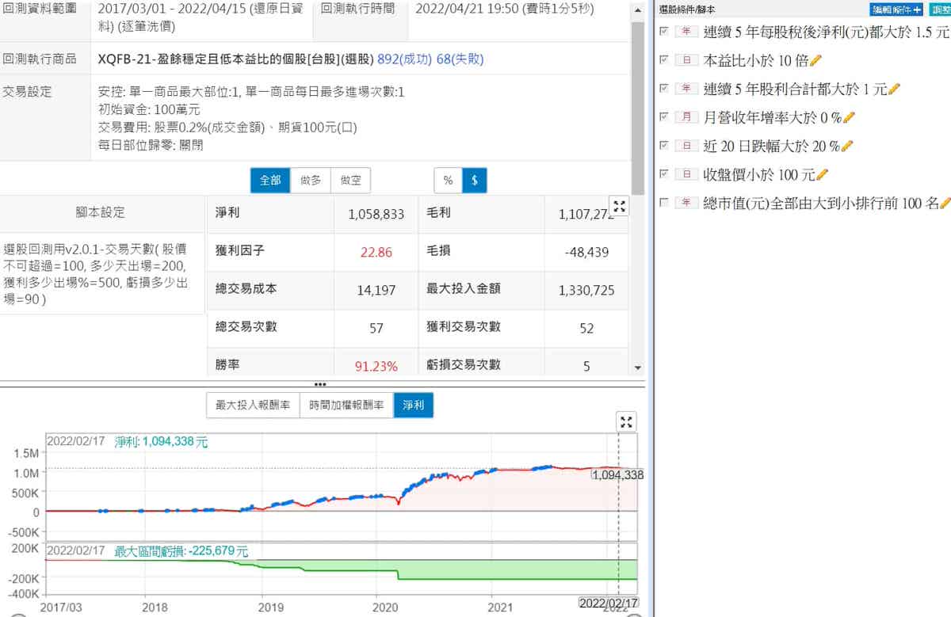Edit the 連續 5 年股利合計 condition via pencil
This screenshot has width=951, height=617.
pyautogui.click(x=895, y=90)
